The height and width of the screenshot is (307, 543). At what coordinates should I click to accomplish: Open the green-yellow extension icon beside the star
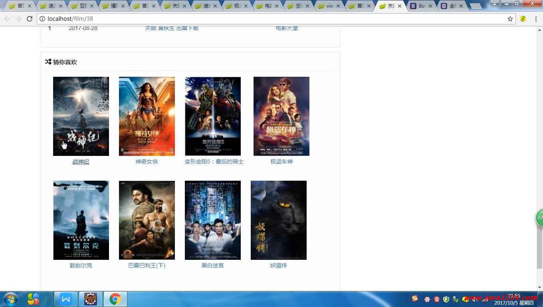[523, 19]
